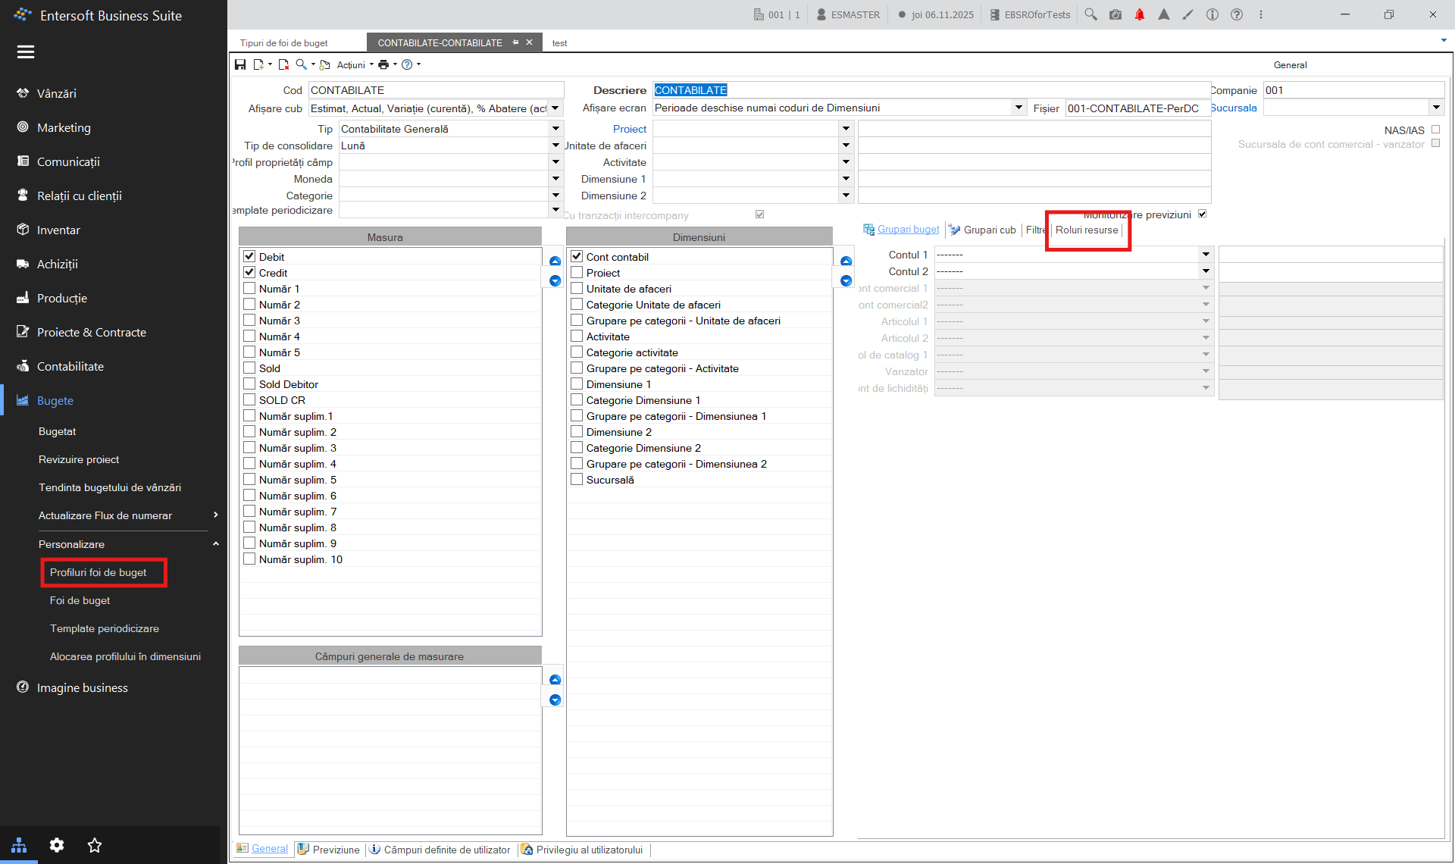Open the settings gear at the sidebar bottom
Viewport: 1455px width, 864px height.
[x=57, y=845]
